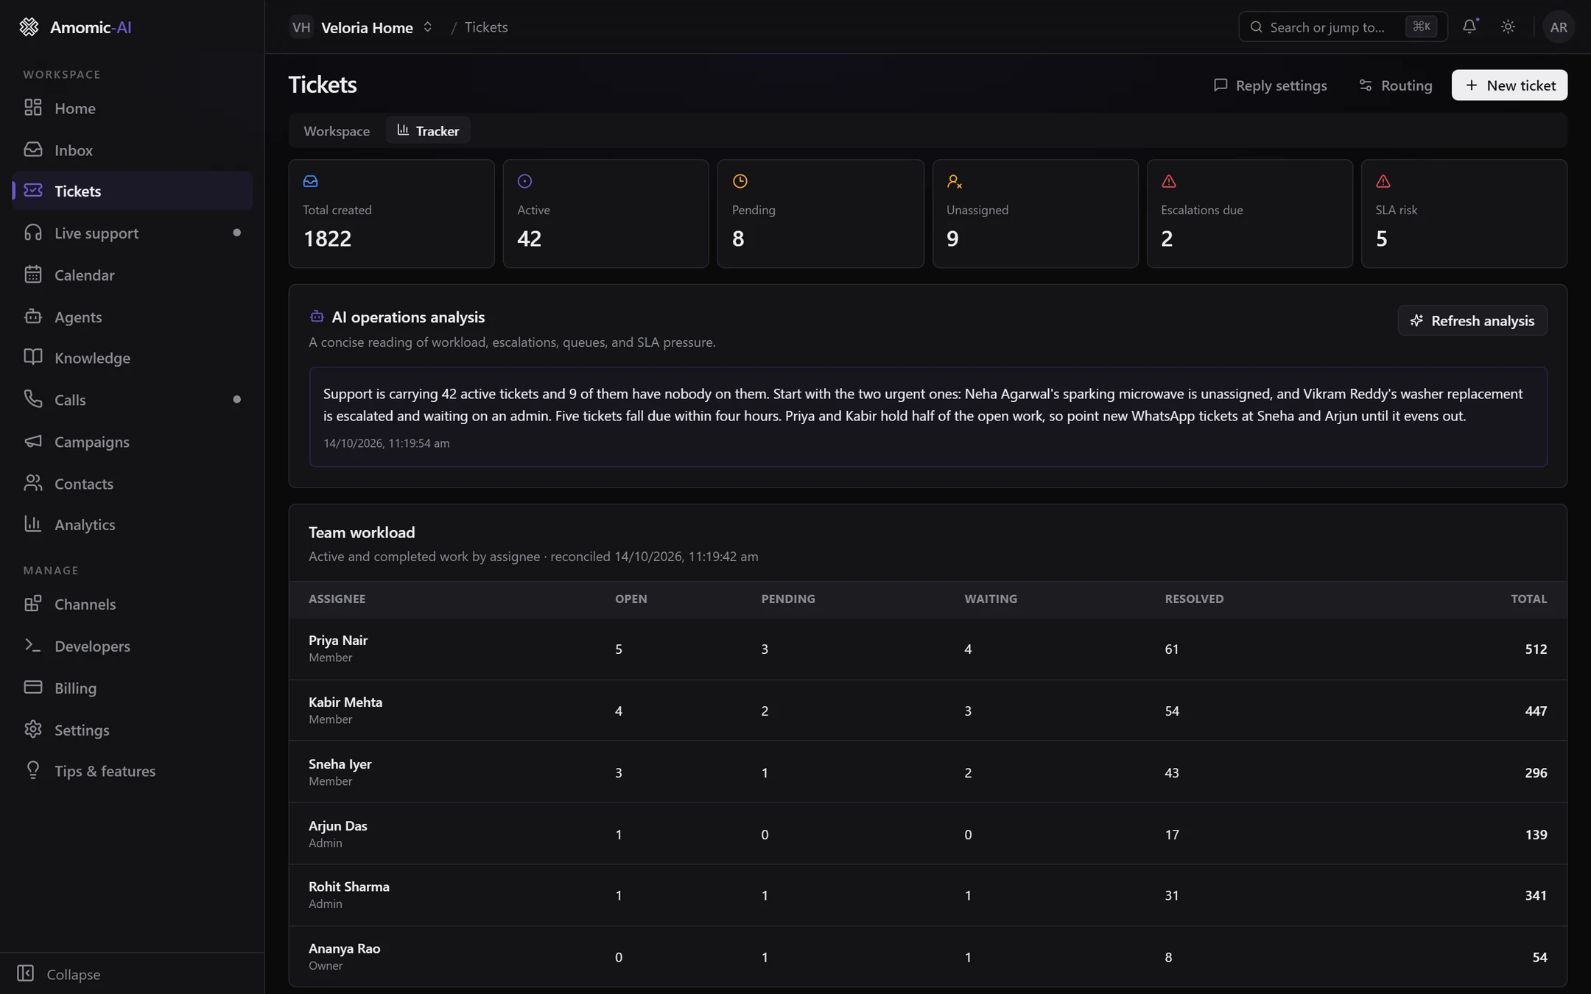
Task: Open Routing settings
Action: 1396,85
